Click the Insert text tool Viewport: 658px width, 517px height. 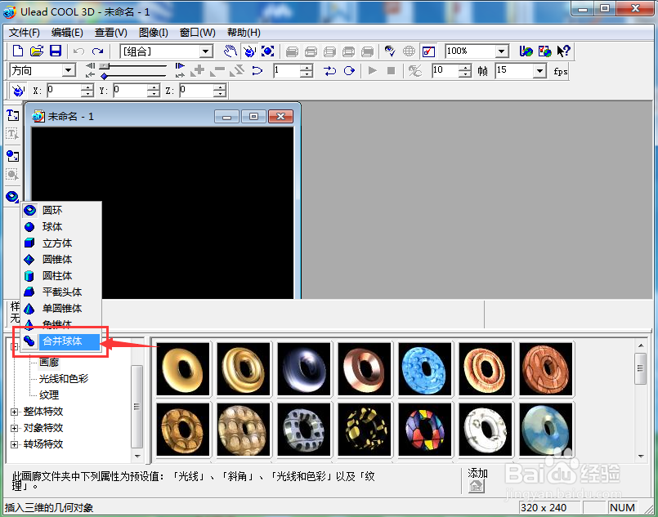tap(12, 115)
